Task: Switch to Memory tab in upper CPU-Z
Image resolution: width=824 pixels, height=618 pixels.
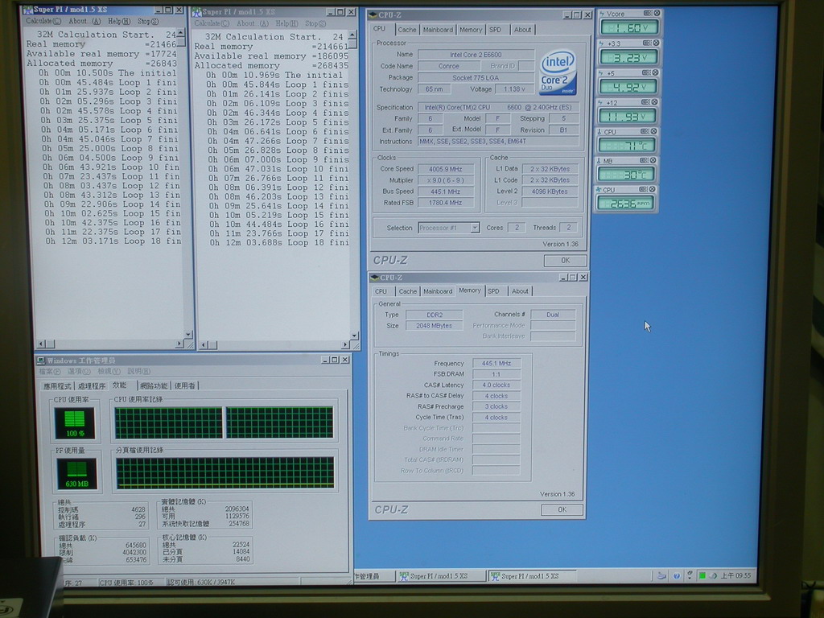Action: tap(470, 30)
